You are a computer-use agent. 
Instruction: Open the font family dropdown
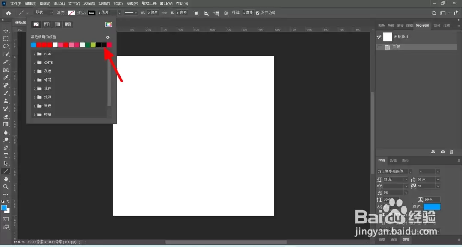[394, 171]
